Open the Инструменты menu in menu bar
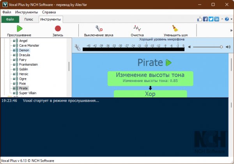This screenshot has width=234, height=164. (27, 12)
